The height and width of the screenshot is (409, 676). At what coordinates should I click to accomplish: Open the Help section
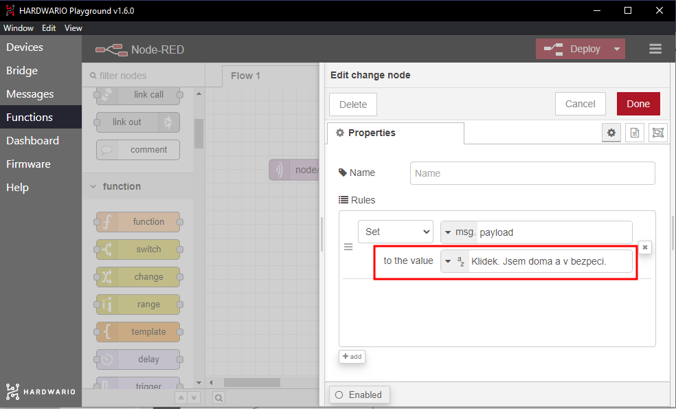(x=41, y=187)
